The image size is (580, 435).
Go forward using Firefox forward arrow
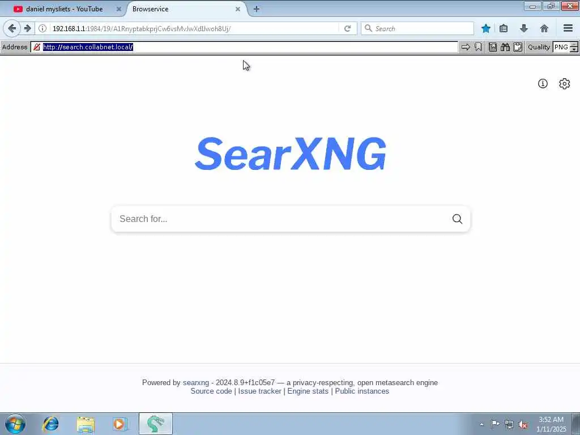coord(27,28)
